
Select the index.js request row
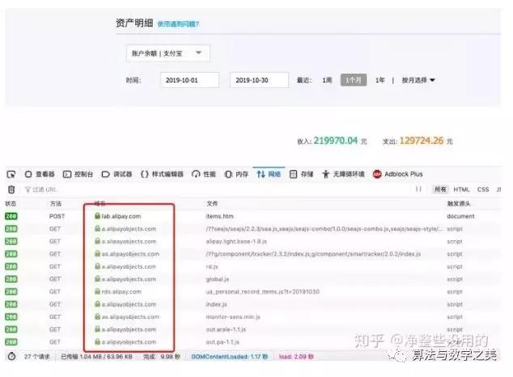click(252, 304)
